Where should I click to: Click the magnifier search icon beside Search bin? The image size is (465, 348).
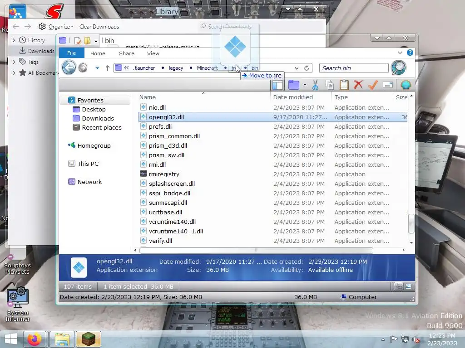point(399,68)
